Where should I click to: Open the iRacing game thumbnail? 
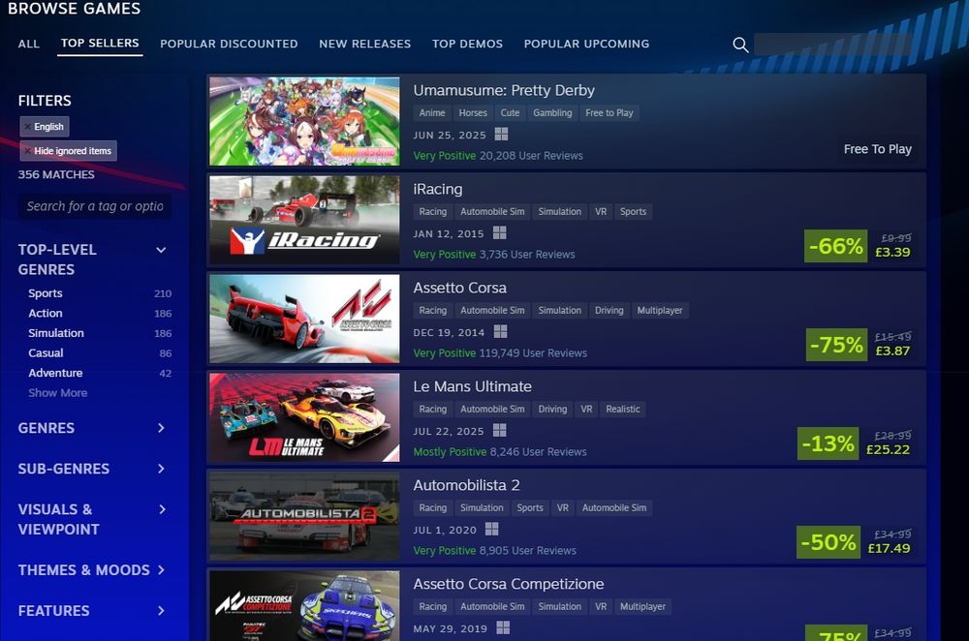tap(304, 220)
